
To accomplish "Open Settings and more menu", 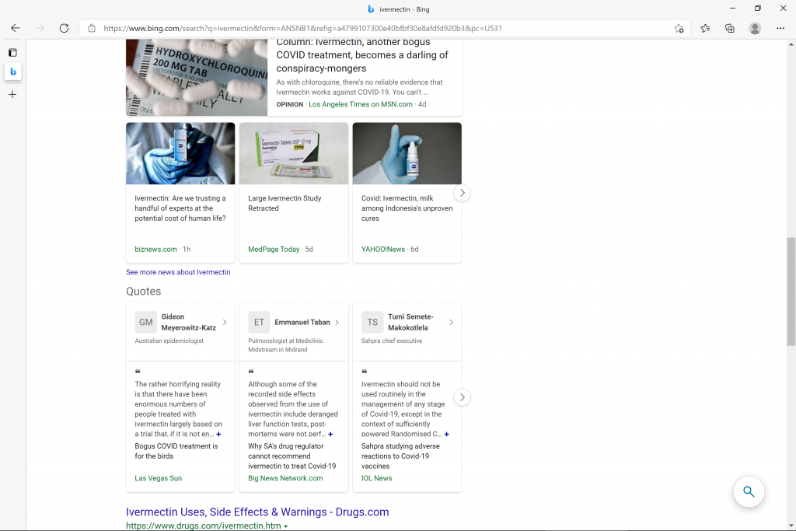I will [x=780, y=29].
